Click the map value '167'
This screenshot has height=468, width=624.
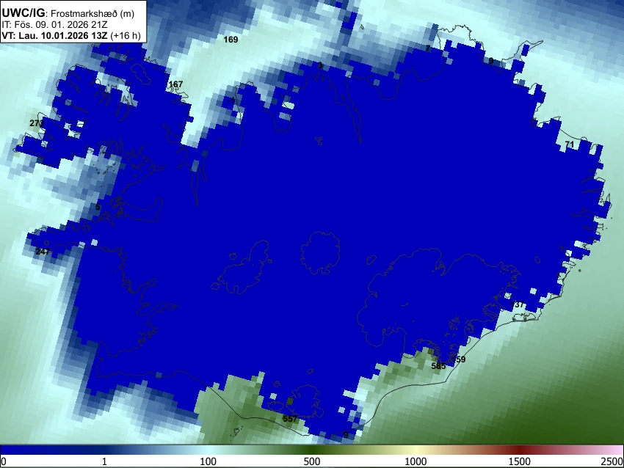(x=176, y=84)
